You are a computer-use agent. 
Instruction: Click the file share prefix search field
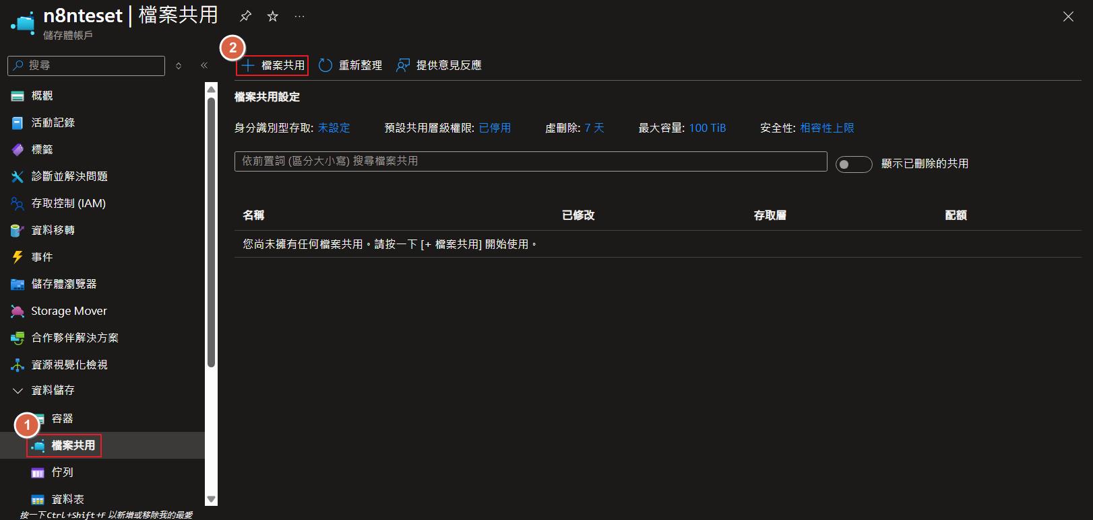[531, 161]
